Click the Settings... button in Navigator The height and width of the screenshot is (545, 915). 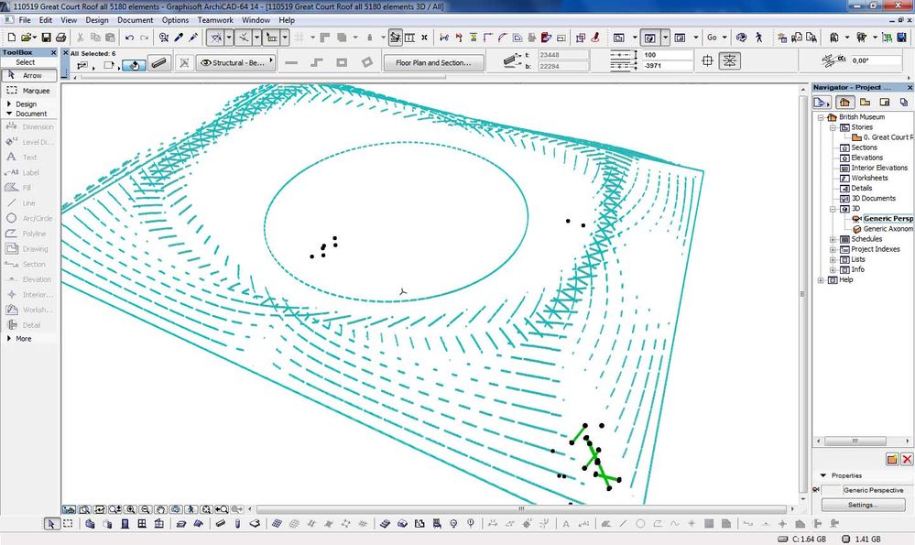[x=861, y=504]
